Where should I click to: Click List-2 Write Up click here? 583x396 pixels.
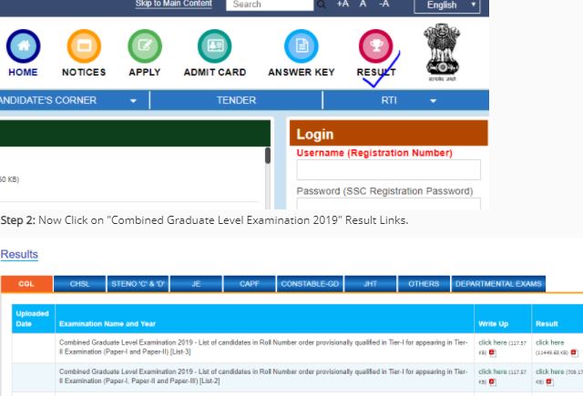[x=492, y=371]
